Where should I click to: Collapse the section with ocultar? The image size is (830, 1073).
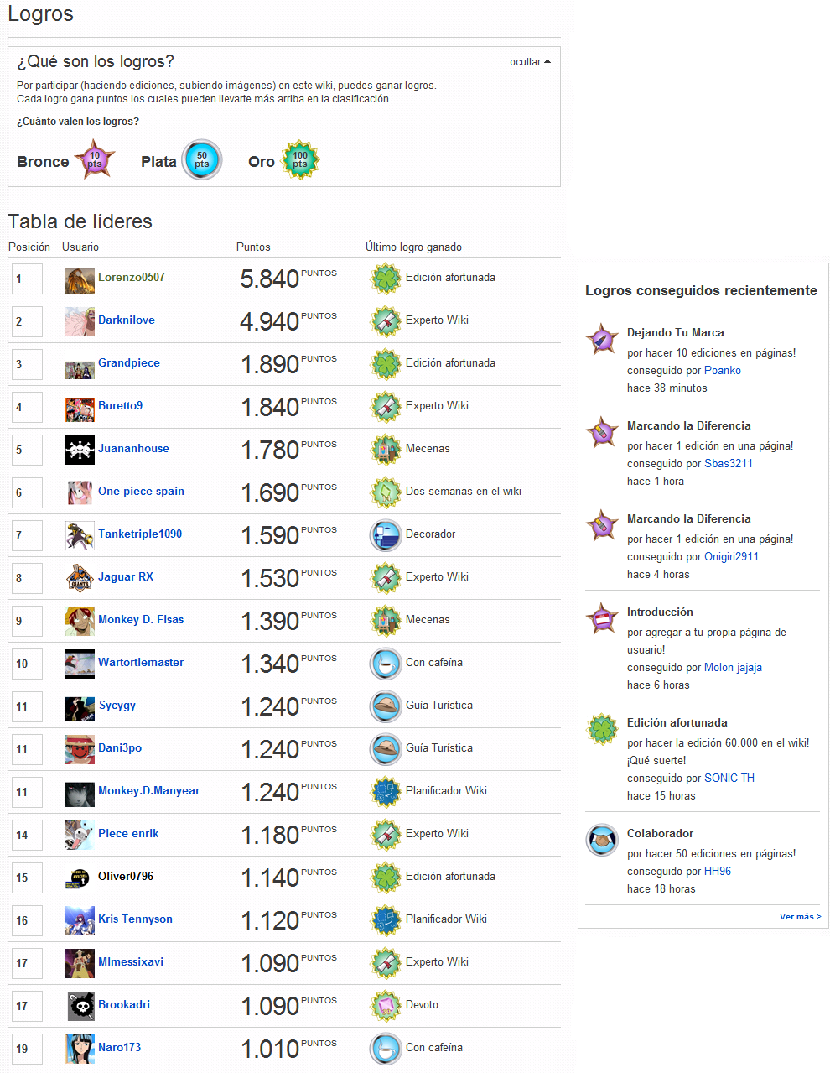pyautogui.click(x=530, y=62)
